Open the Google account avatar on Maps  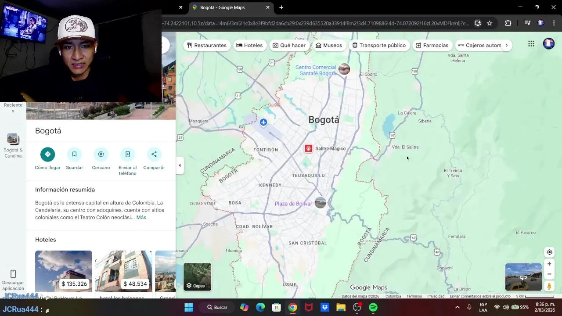tap(549, 43)
